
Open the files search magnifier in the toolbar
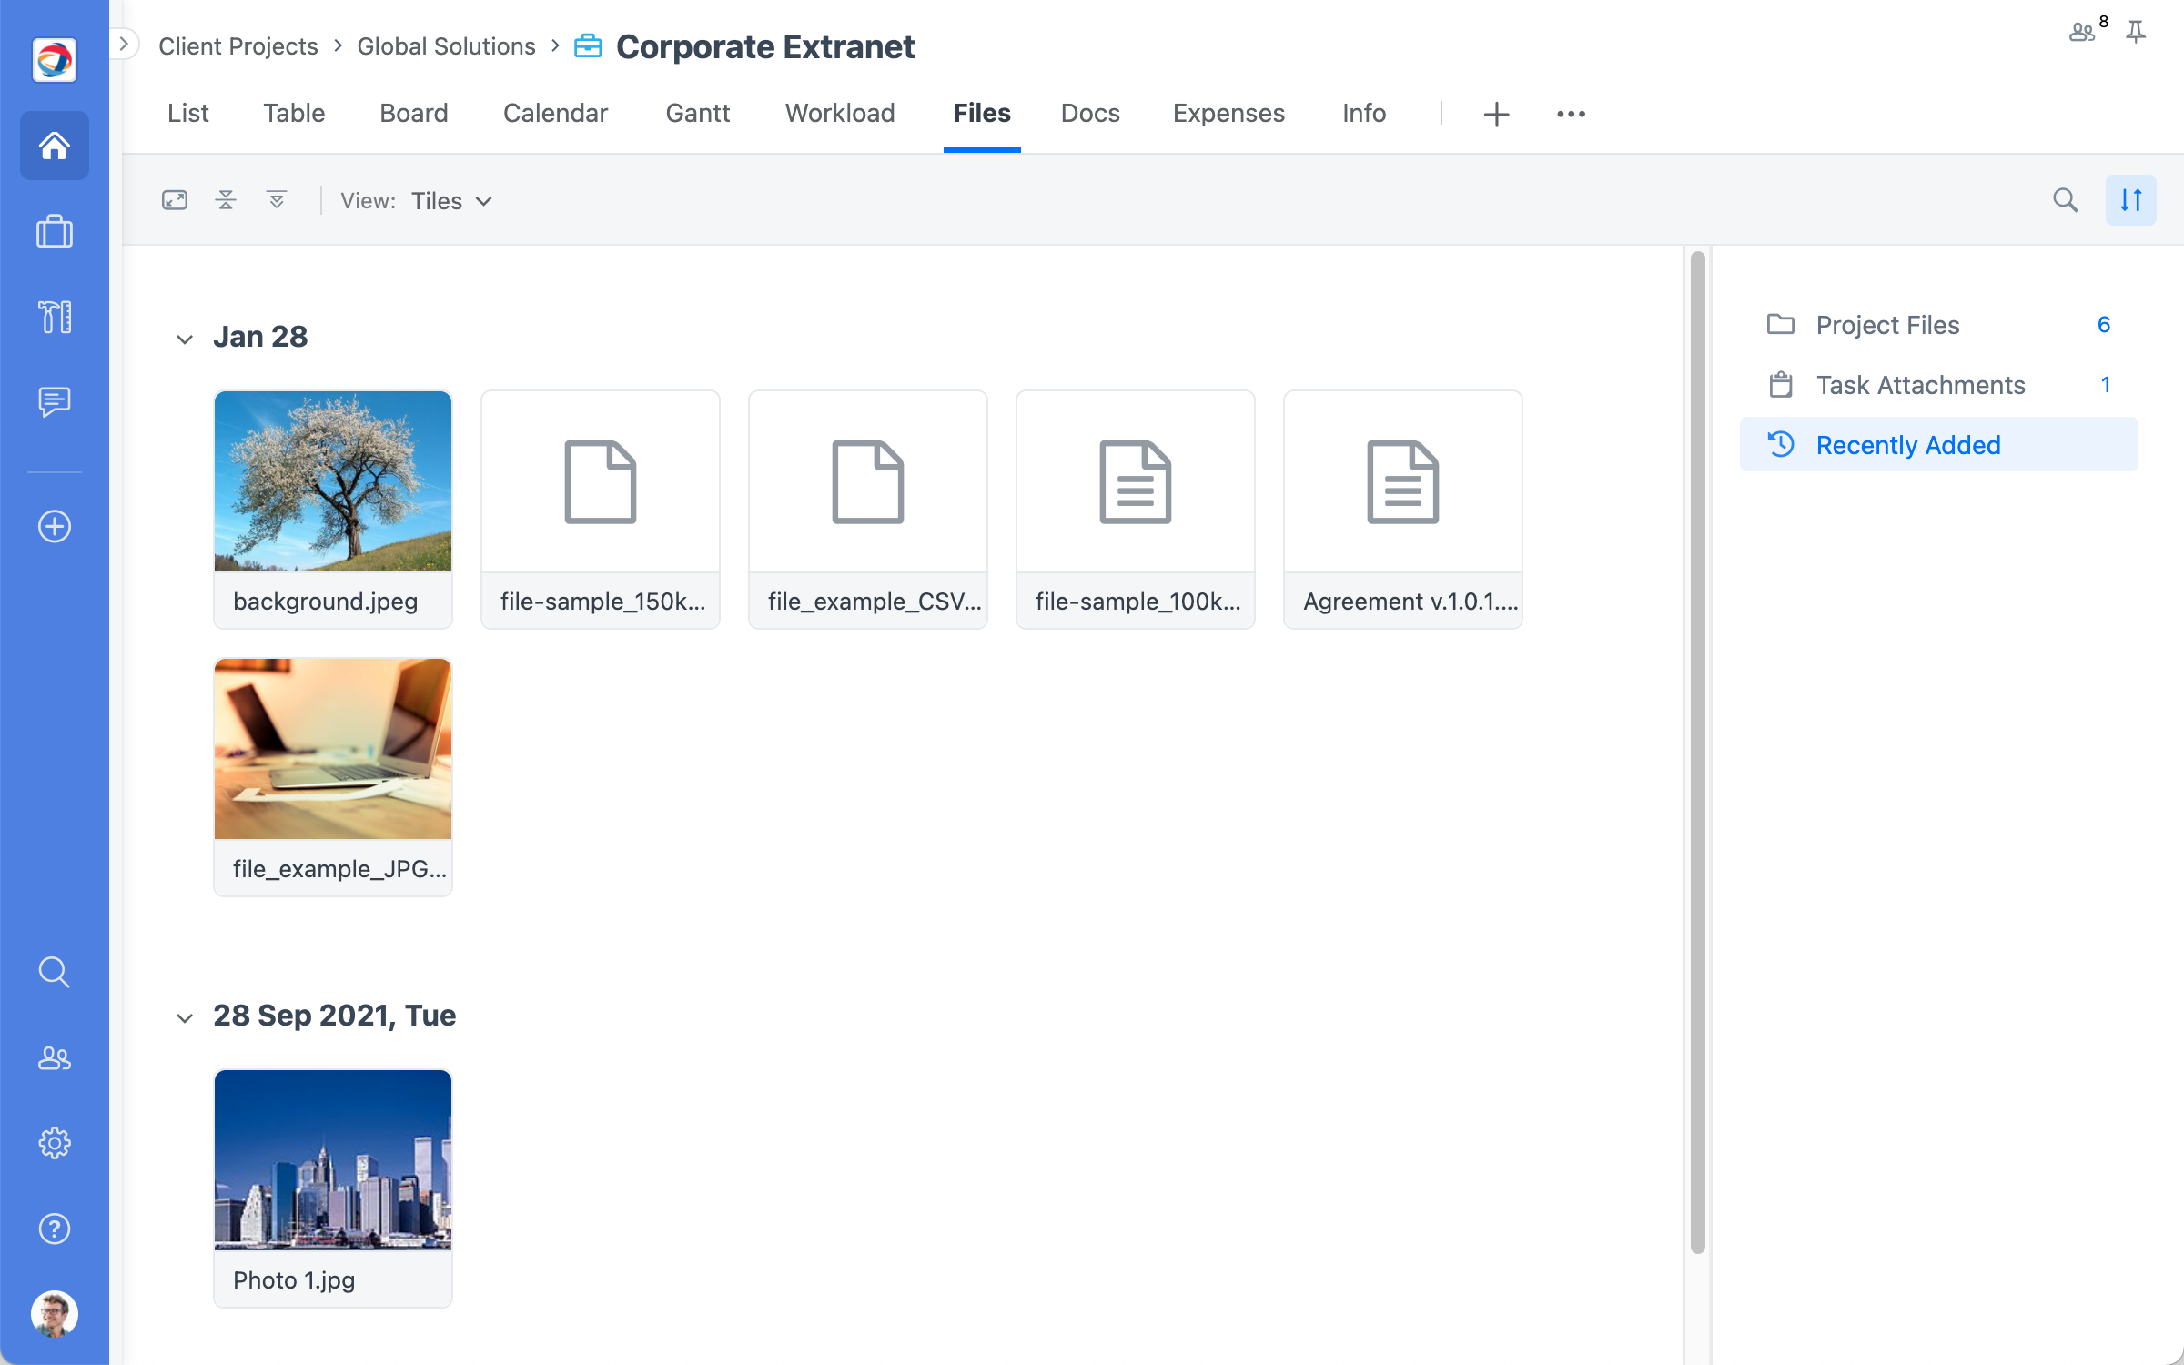click(x=2066, y=200)
